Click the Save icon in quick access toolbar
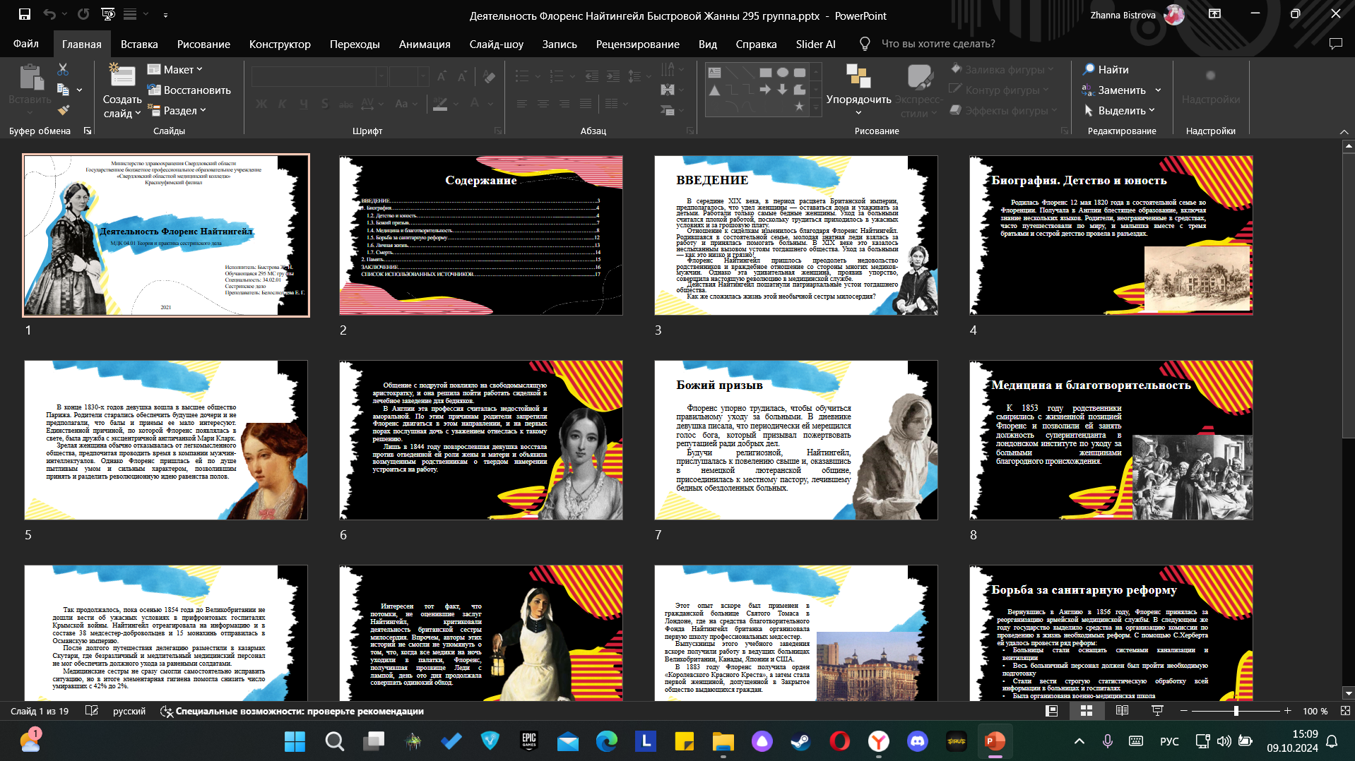This screenshot has height=761, width=1355. pyautogui.click(x=25, y=14)
